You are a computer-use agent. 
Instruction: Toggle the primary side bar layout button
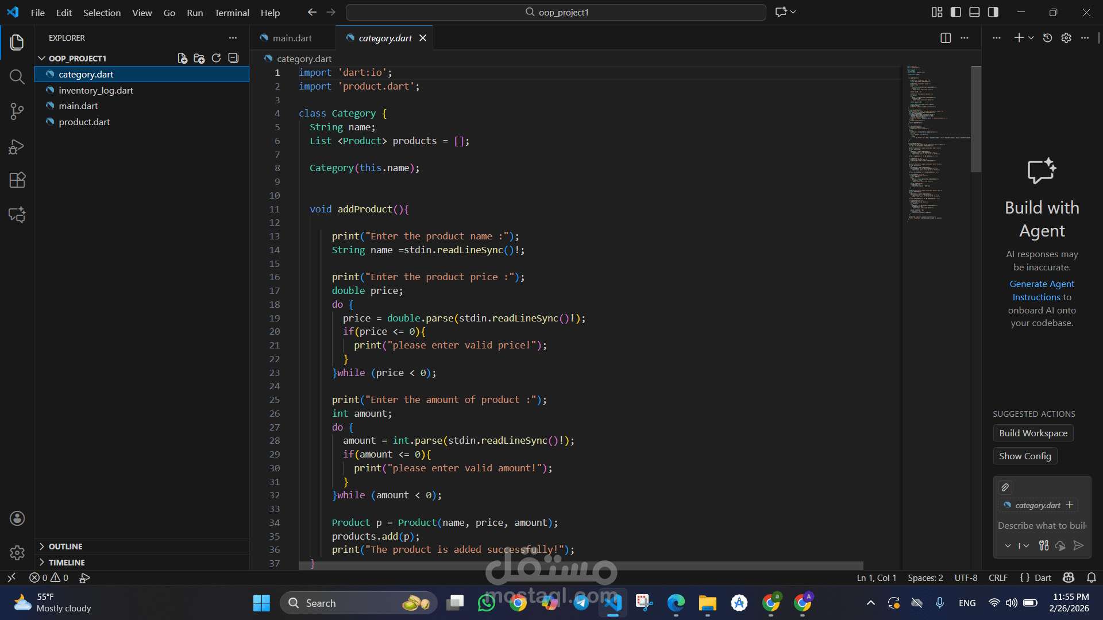pos(956,12)
